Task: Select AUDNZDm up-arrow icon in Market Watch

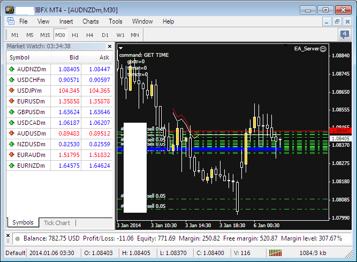Action: click(x=12, y=69)
